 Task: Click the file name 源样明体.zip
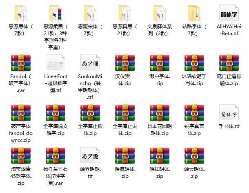click(160, 173)
